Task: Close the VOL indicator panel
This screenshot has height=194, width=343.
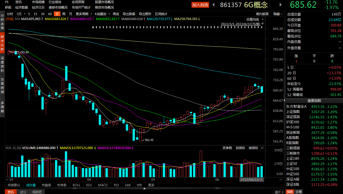Action: pos(262,148)
